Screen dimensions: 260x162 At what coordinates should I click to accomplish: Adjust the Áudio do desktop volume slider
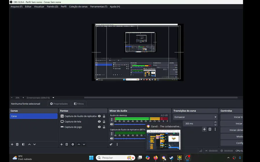click(130, 124)
